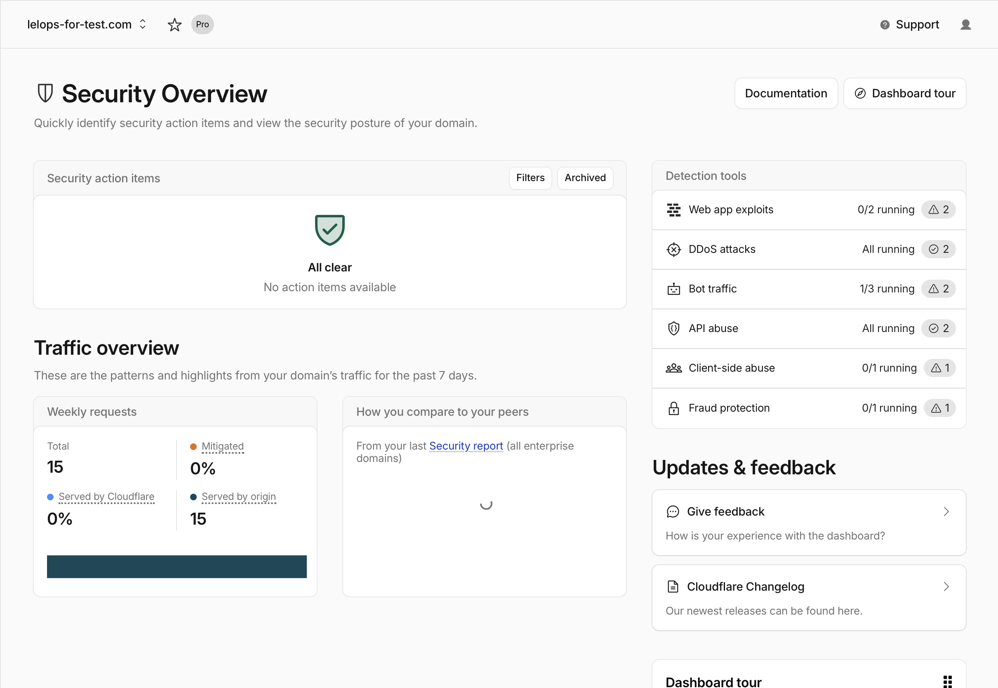This screenshot has height=688, width=998.
Task: Click the dark weekly requests bar
Action: [x=177, y=566]
